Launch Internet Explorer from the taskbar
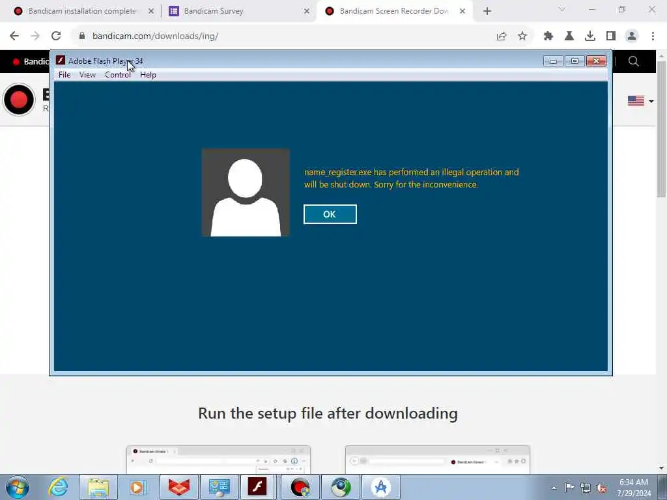The width and height of the screenshot is (667, 500). click(58, 487)
